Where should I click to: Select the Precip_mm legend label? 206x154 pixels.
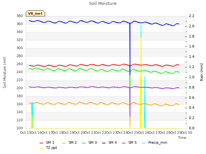158,143
